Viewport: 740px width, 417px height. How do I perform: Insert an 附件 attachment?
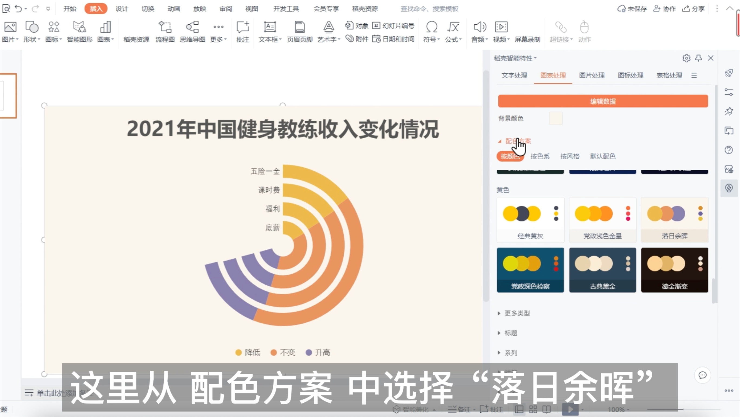[x=357, y=39]
